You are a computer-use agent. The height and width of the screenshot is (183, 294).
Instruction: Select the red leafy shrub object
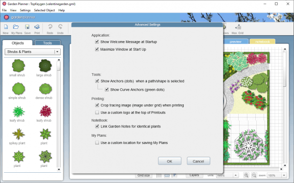click(x=46, y=111)
